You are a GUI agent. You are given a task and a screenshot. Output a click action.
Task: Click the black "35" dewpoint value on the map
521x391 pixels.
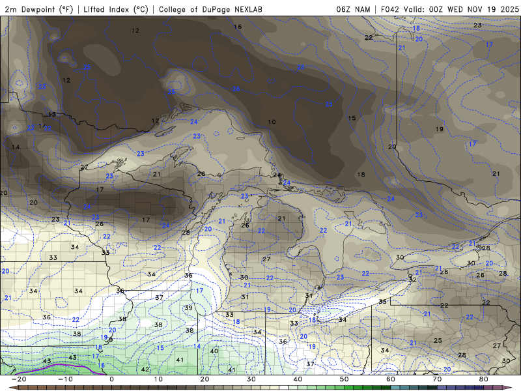[x=383, y=302]
